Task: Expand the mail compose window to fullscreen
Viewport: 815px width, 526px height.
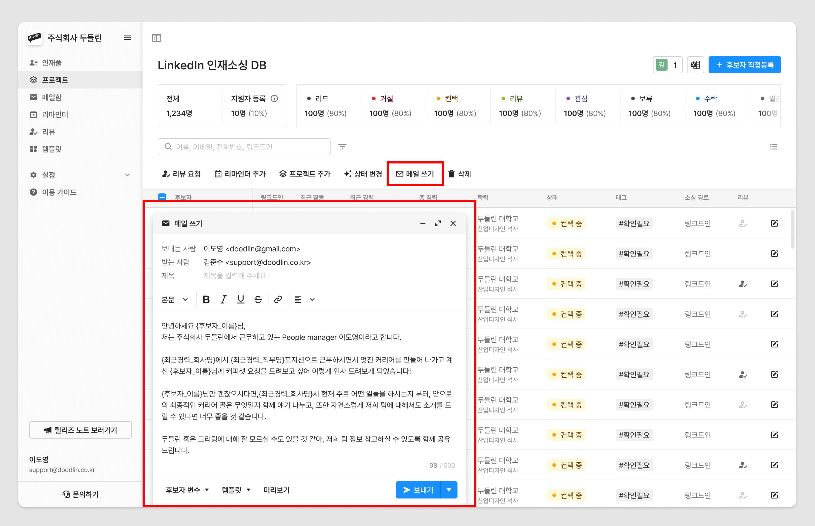Action: click(x=438, y=223)
